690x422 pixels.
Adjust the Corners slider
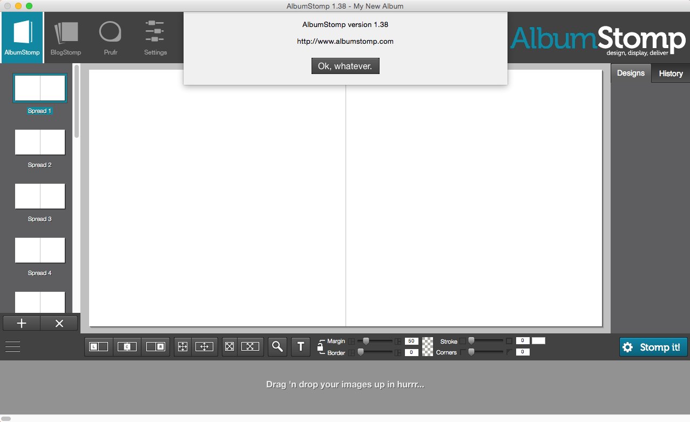[485, 352]
